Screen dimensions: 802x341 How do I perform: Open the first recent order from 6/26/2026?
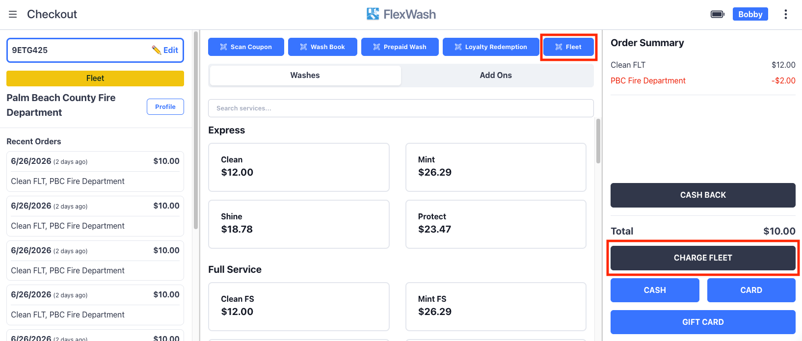pyautogui.click(x=95, y=171)
